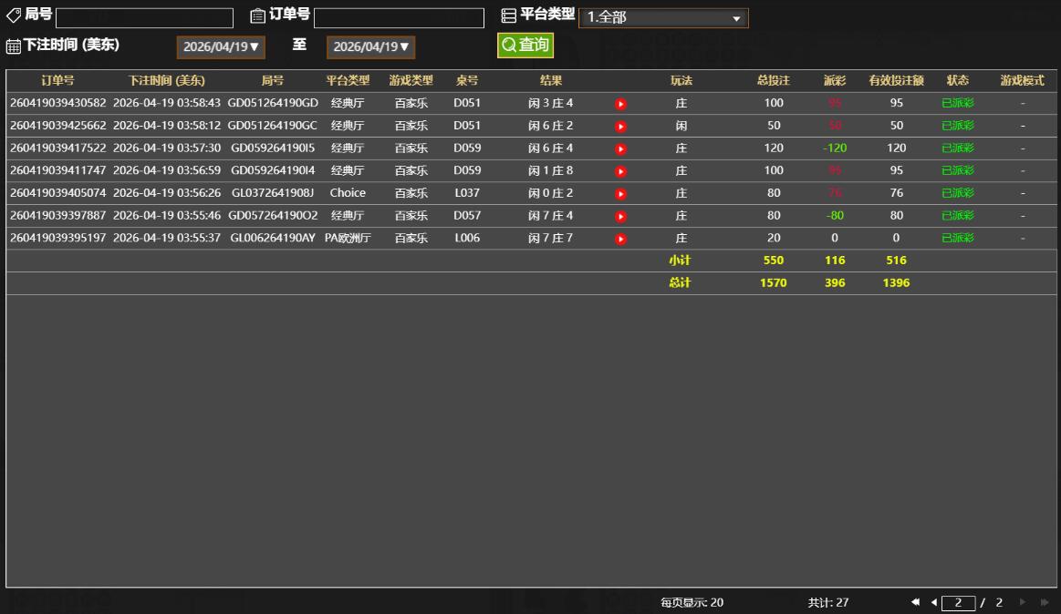
Task: Open the end date picker after 至
Action: pos(370,46)
